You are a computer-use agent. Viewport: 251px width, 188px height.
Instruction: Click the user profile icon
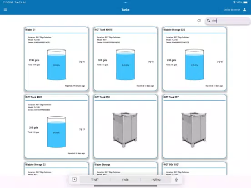245,10
